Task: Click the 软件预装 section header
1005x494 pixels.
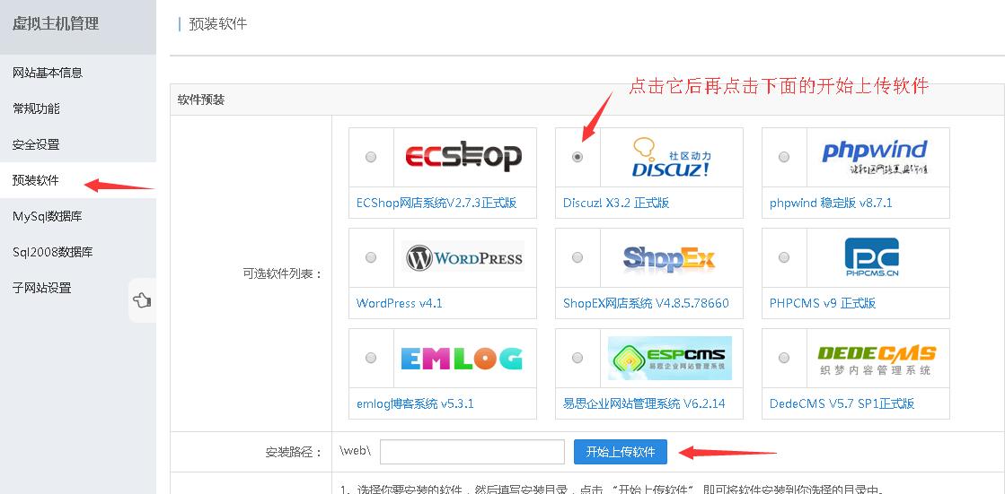Action: [201, 100]
